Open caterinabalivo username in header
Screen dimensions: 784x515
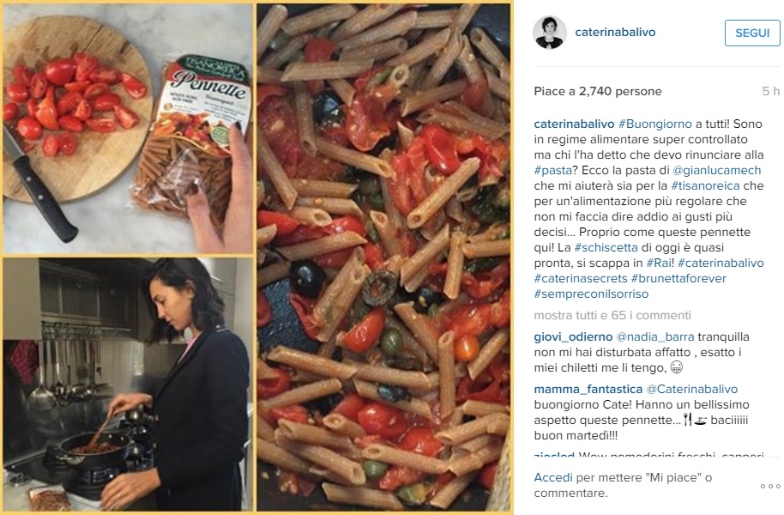click(x=615, y=32)
